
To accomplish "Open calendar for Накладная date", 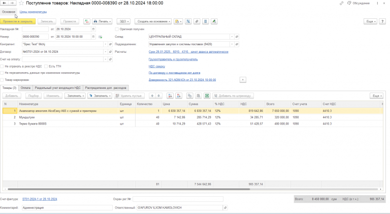I will 93,29.
